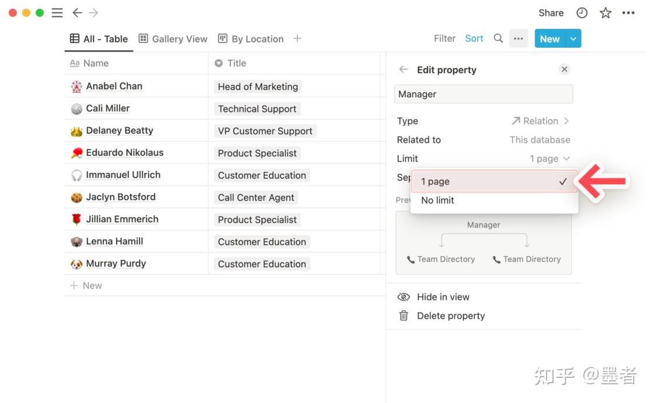Switch to By Location tab
This screenshot has height=403, width=654.
coord(251,39)
